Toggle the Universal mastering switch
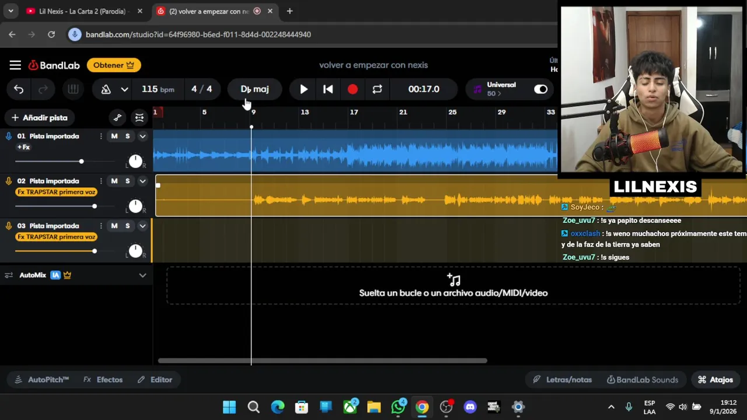 pos(541,89)
